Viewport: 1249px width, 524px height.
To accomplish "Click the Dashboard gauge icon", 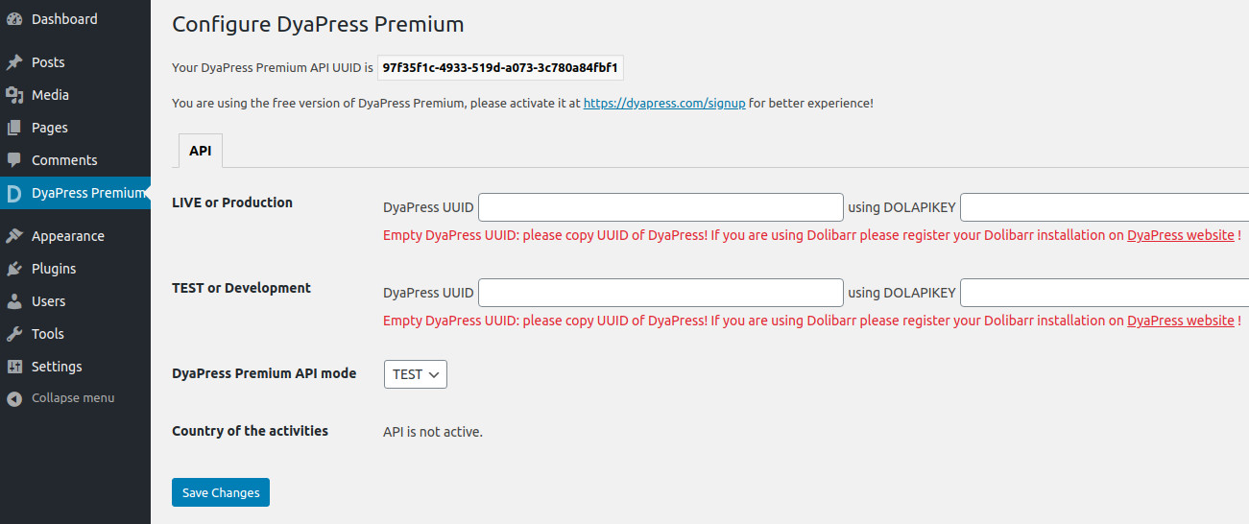I will point(14,19).
